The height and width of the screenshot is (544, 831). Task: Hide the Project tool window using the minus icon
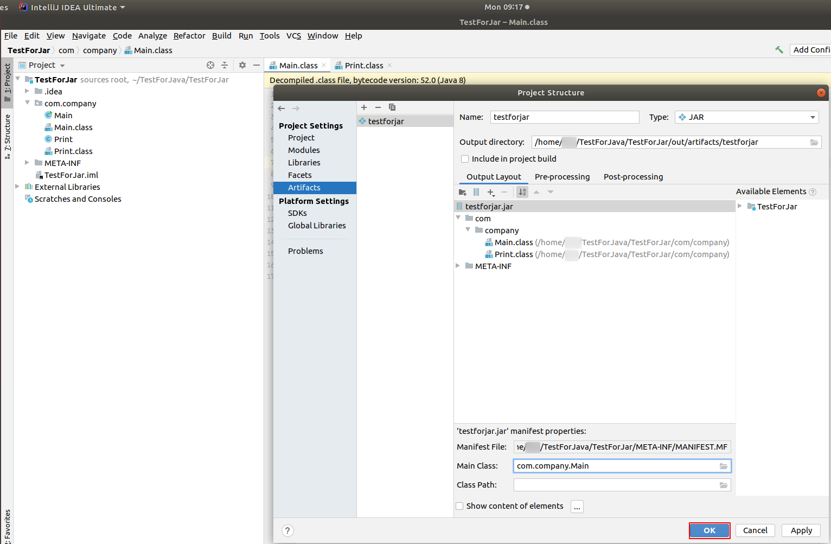click(x=257, y=65)
